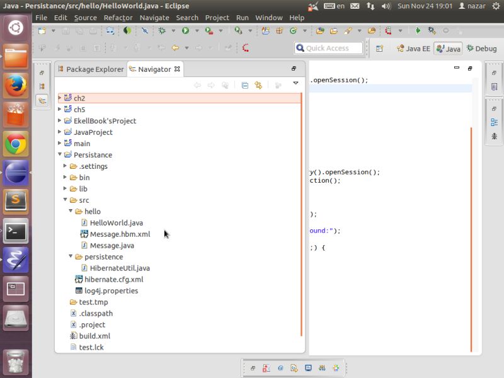Open the Refactor menu
The image size is (504, 378).
(117, 18)
